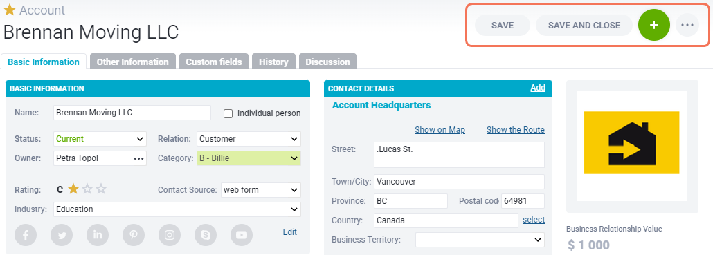
Task: Open the History tab
Action: click(x=273, y=62)
